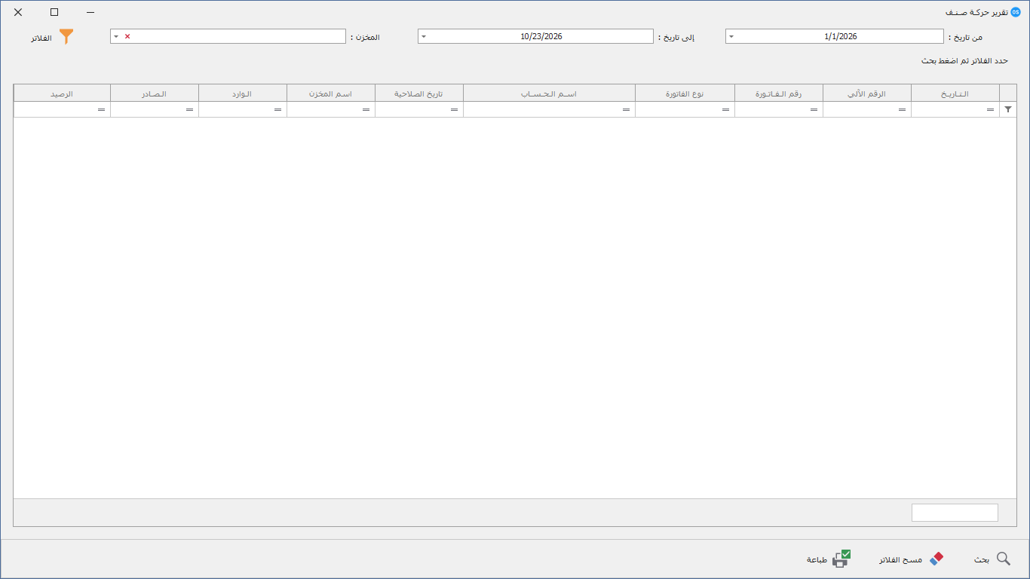This screenshot has width=1030, height=579.
Task: Close the تقرير حركة صنف window
Action: pyautogui.click(x=18, y=12)
